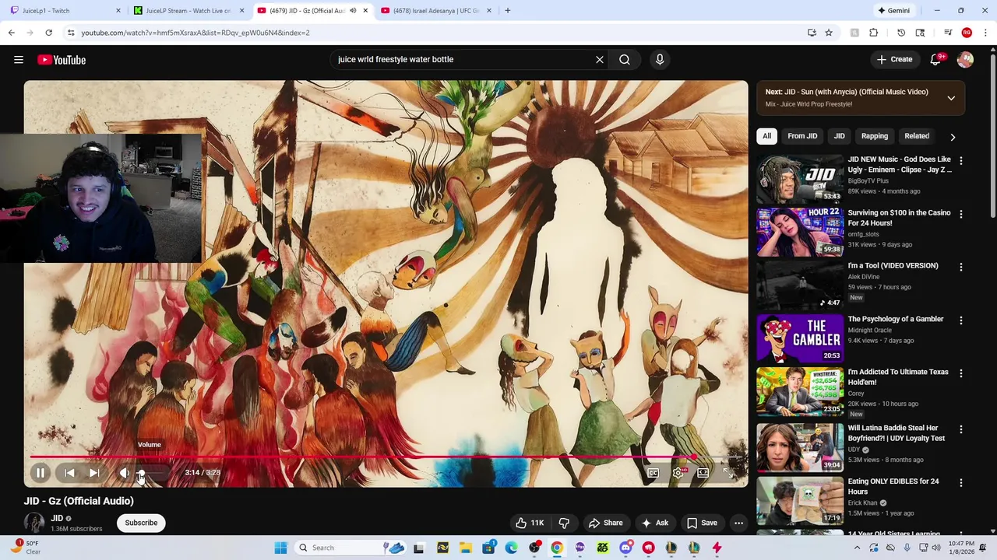The height and width of the screenshot is (560, 997).
Task: Bookmark this page with the star
Action: (x=829, y=33)
